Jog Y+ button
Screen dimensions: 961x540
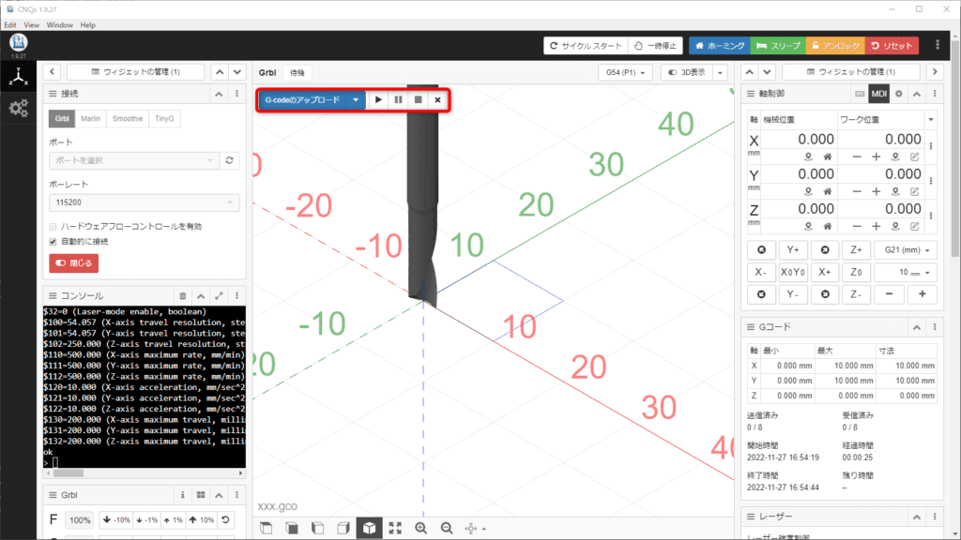(792, 249)
